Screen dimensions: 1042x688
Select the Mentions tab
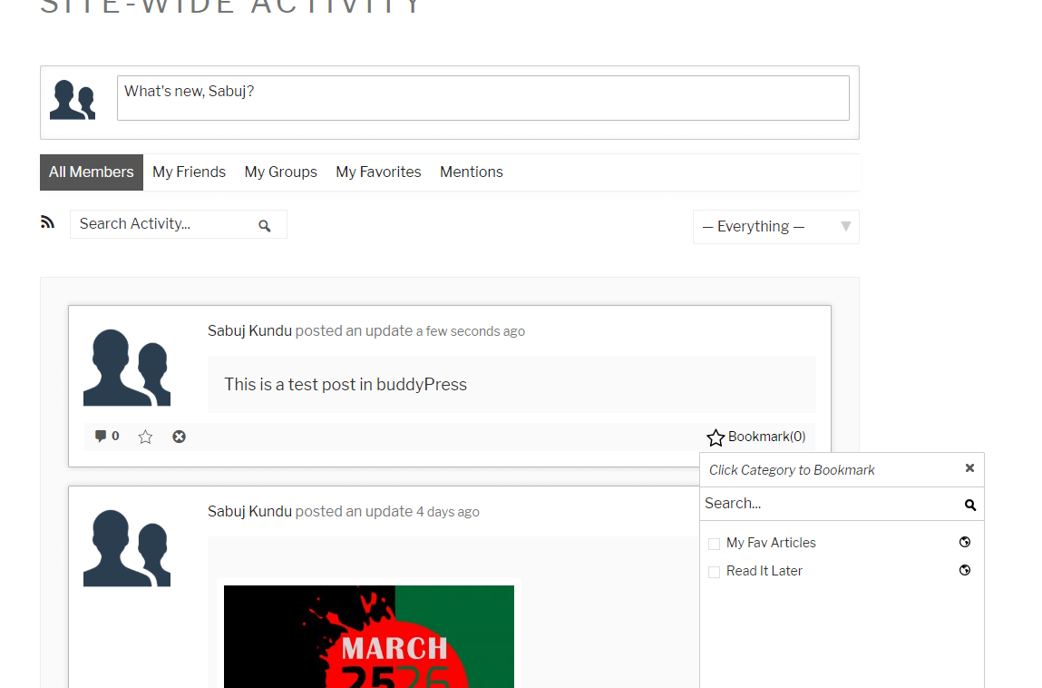click(x=471, y=172)
